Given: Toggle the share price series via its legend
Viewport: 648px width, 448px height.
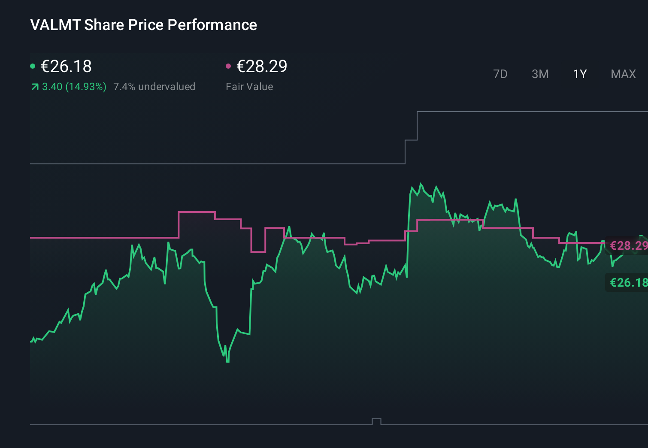Looking at the screenshot, I should coord(65,67).
